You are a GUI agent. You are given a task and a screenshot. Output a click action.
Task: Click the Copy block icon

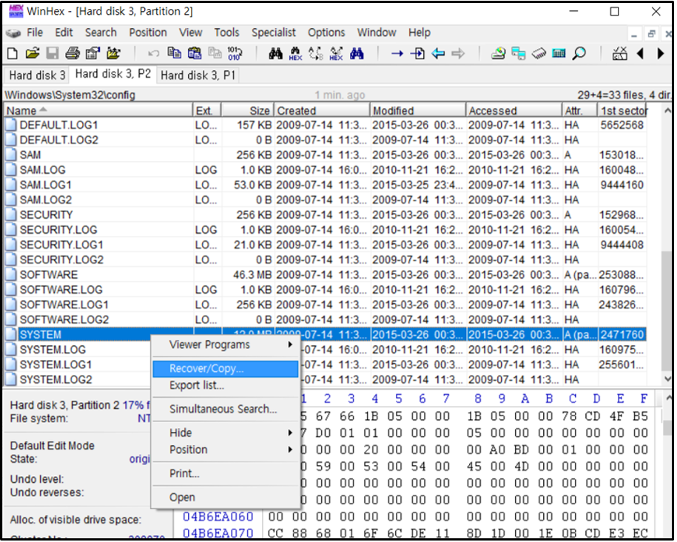[x=174, y=53]
